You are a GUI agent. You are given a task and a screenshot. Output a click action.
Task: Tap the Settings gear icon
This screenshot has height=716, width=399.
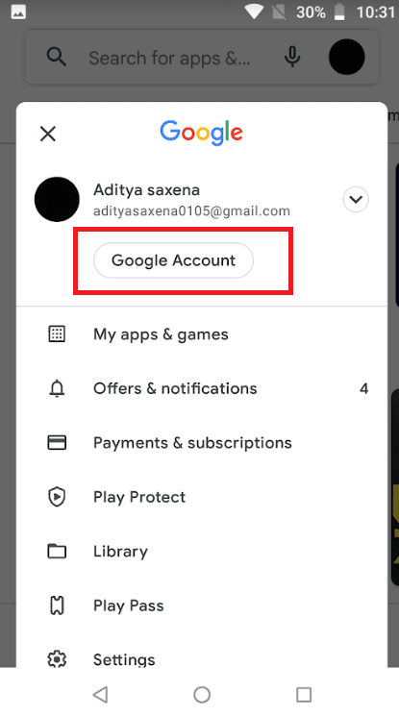57,659
